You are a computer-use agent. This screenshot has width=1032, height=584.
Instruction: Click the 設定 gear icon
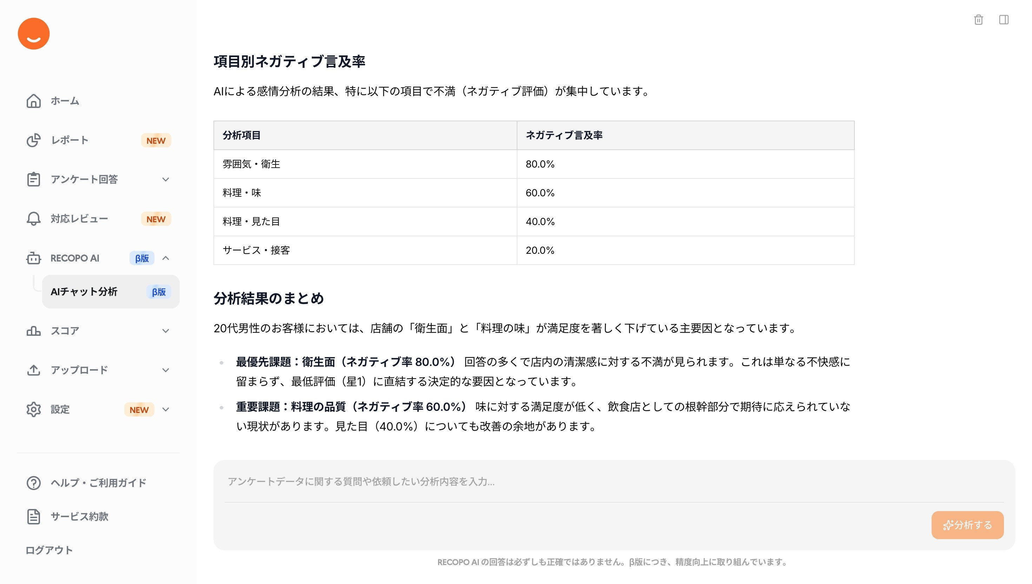click(34, 409)
